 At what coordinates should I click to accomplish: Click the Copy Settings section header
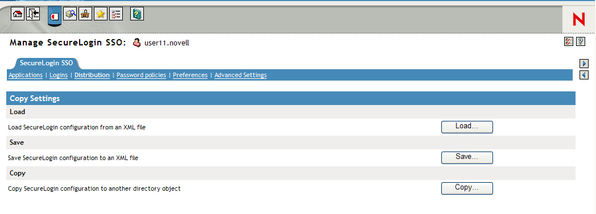[x=291, y=98]
